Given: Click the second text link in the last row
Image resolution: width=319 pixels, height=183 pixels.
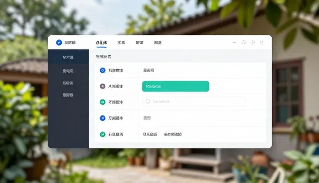Looking at the screenshot, I should coord(173,134).
